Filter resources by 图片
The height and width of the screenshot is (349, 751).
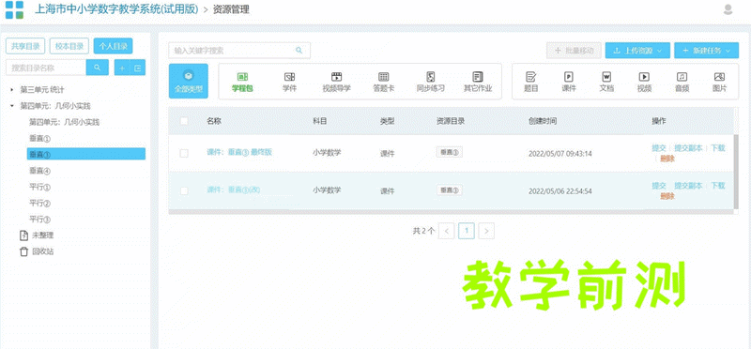719,82
